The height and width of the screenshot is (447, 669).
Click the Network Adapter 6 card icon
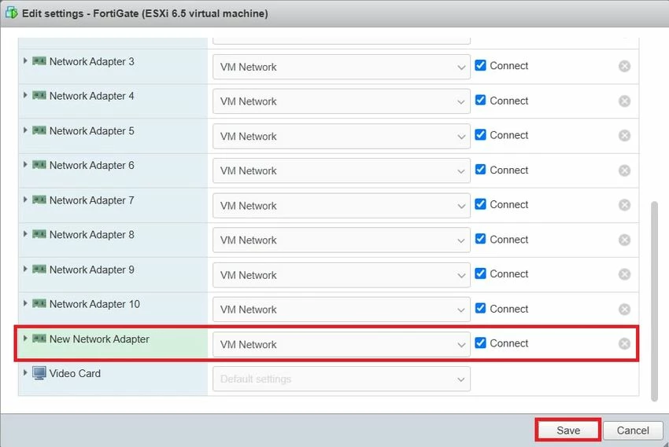[x=39, y=165]
